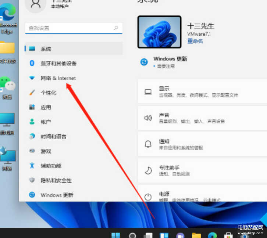
Task: Select 蓝牙和其他设备 in sidebar
Action: point(58,64)
